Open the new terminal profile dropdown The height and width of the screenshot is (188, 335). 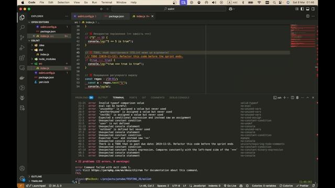pyautogui.click(x=288, y=98)
